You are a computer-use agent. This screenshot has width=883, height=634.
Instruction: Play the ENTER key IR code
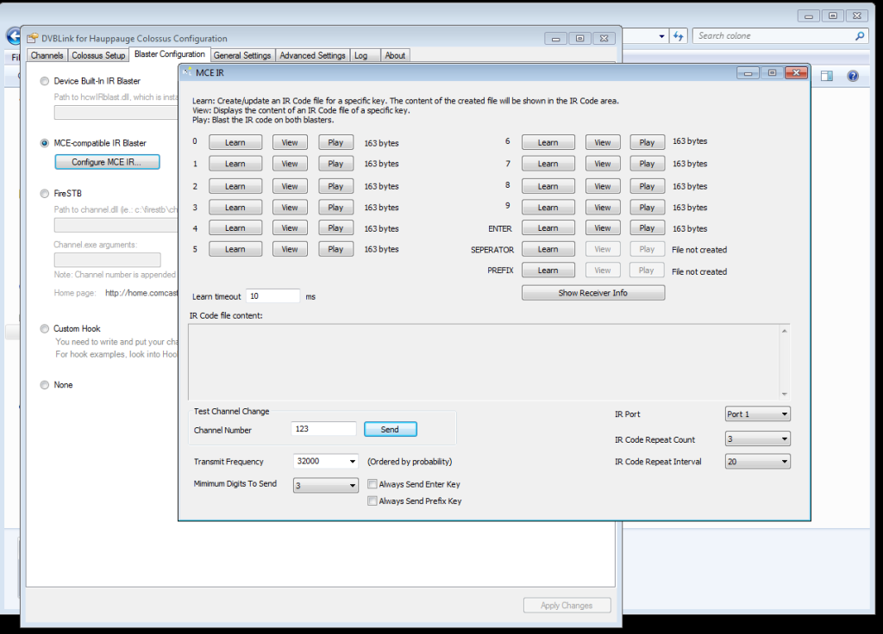648,227
